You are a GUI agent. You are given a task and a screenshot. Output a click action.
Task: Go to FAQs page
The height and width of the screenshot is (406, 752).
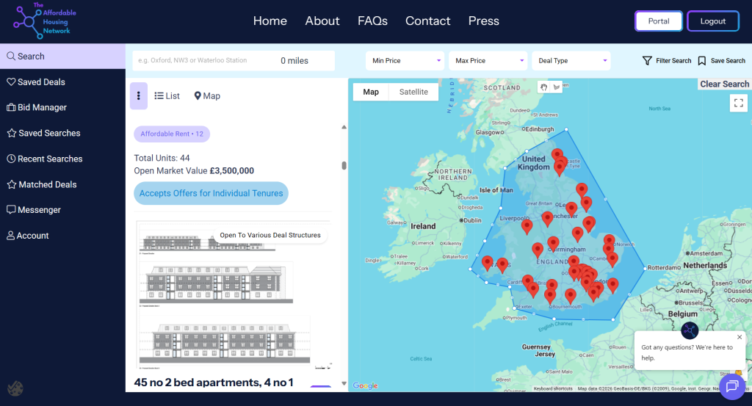coord(372,21)
